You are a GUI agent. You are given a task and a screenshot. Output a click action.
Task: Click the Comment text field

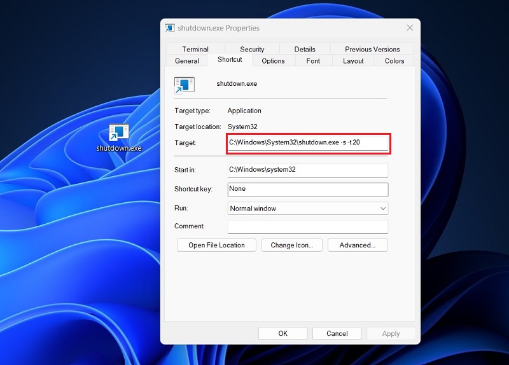(x=308, y=227)
